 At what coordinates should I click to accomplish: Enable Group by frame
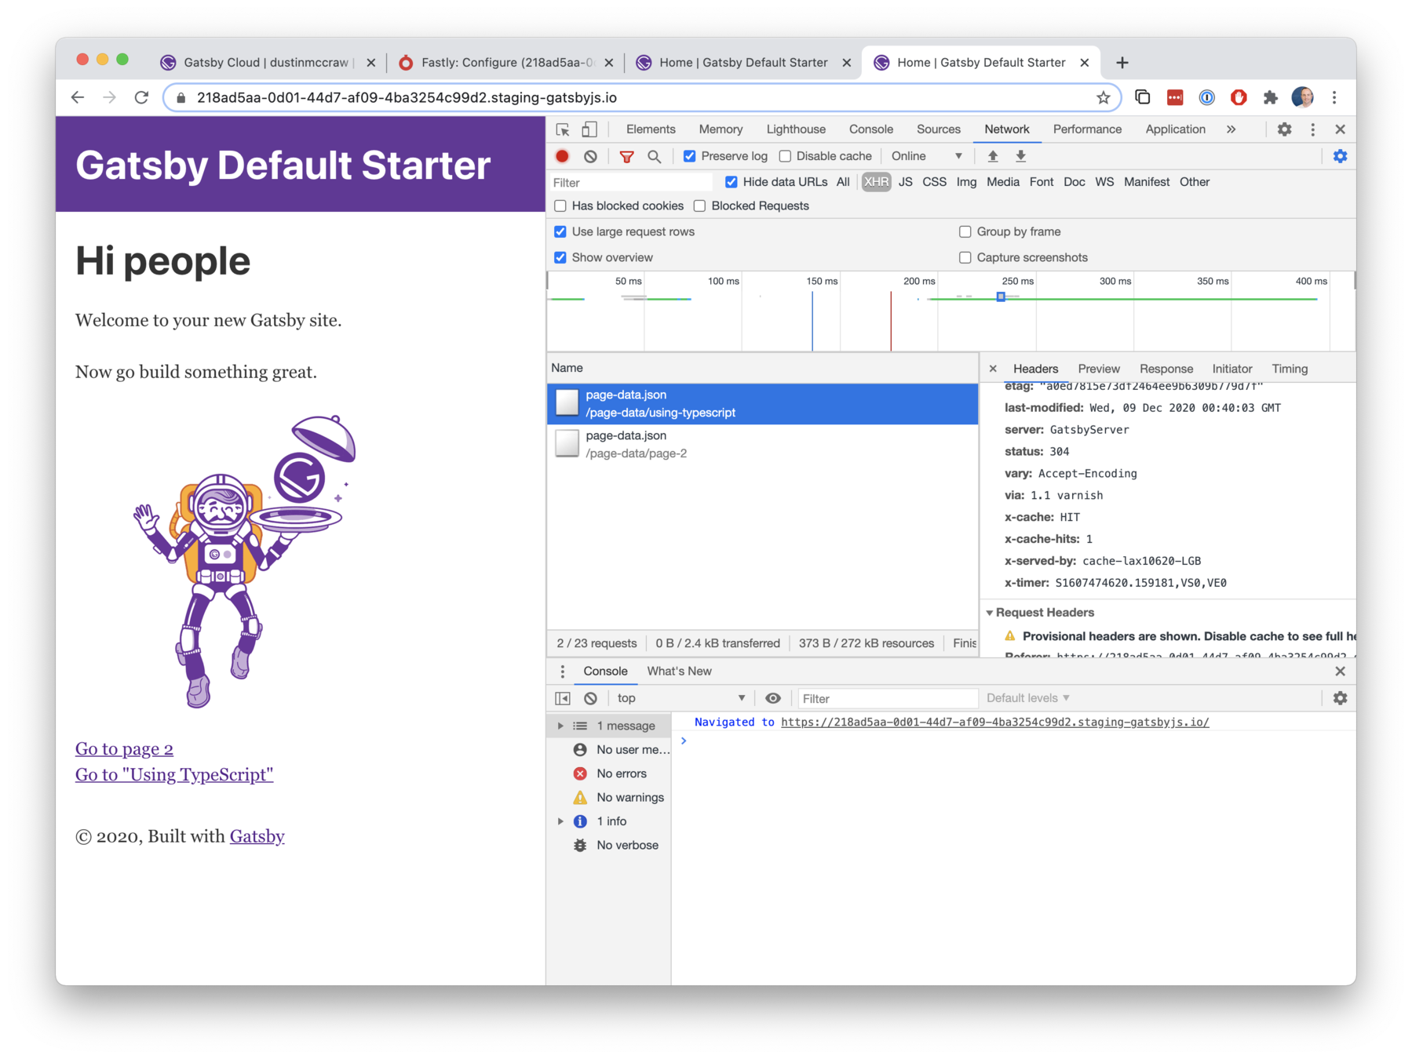click(965, 232)
